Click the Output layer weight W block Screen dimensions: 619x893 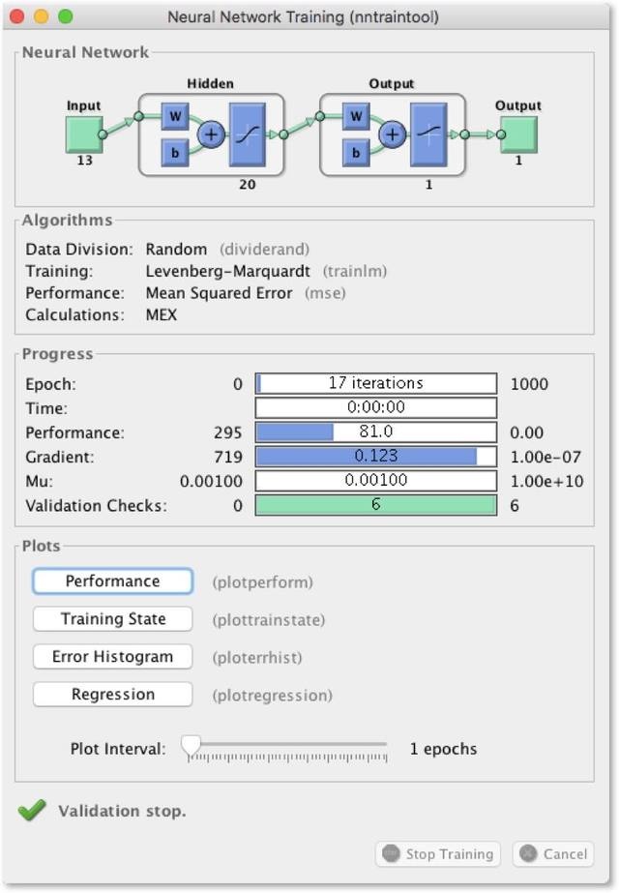click(356, 118)
